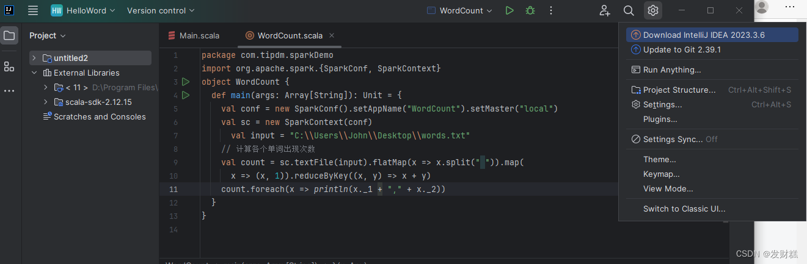Expand the untitled2 module node
807x264 pixels.
click(34, 58)
